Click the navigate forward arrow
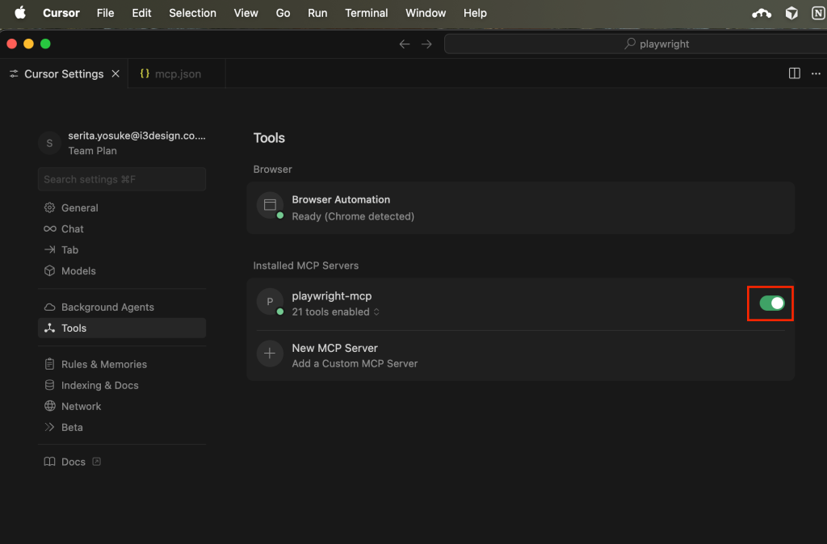This screenshot has height=544, width=827. pos(426,44)
